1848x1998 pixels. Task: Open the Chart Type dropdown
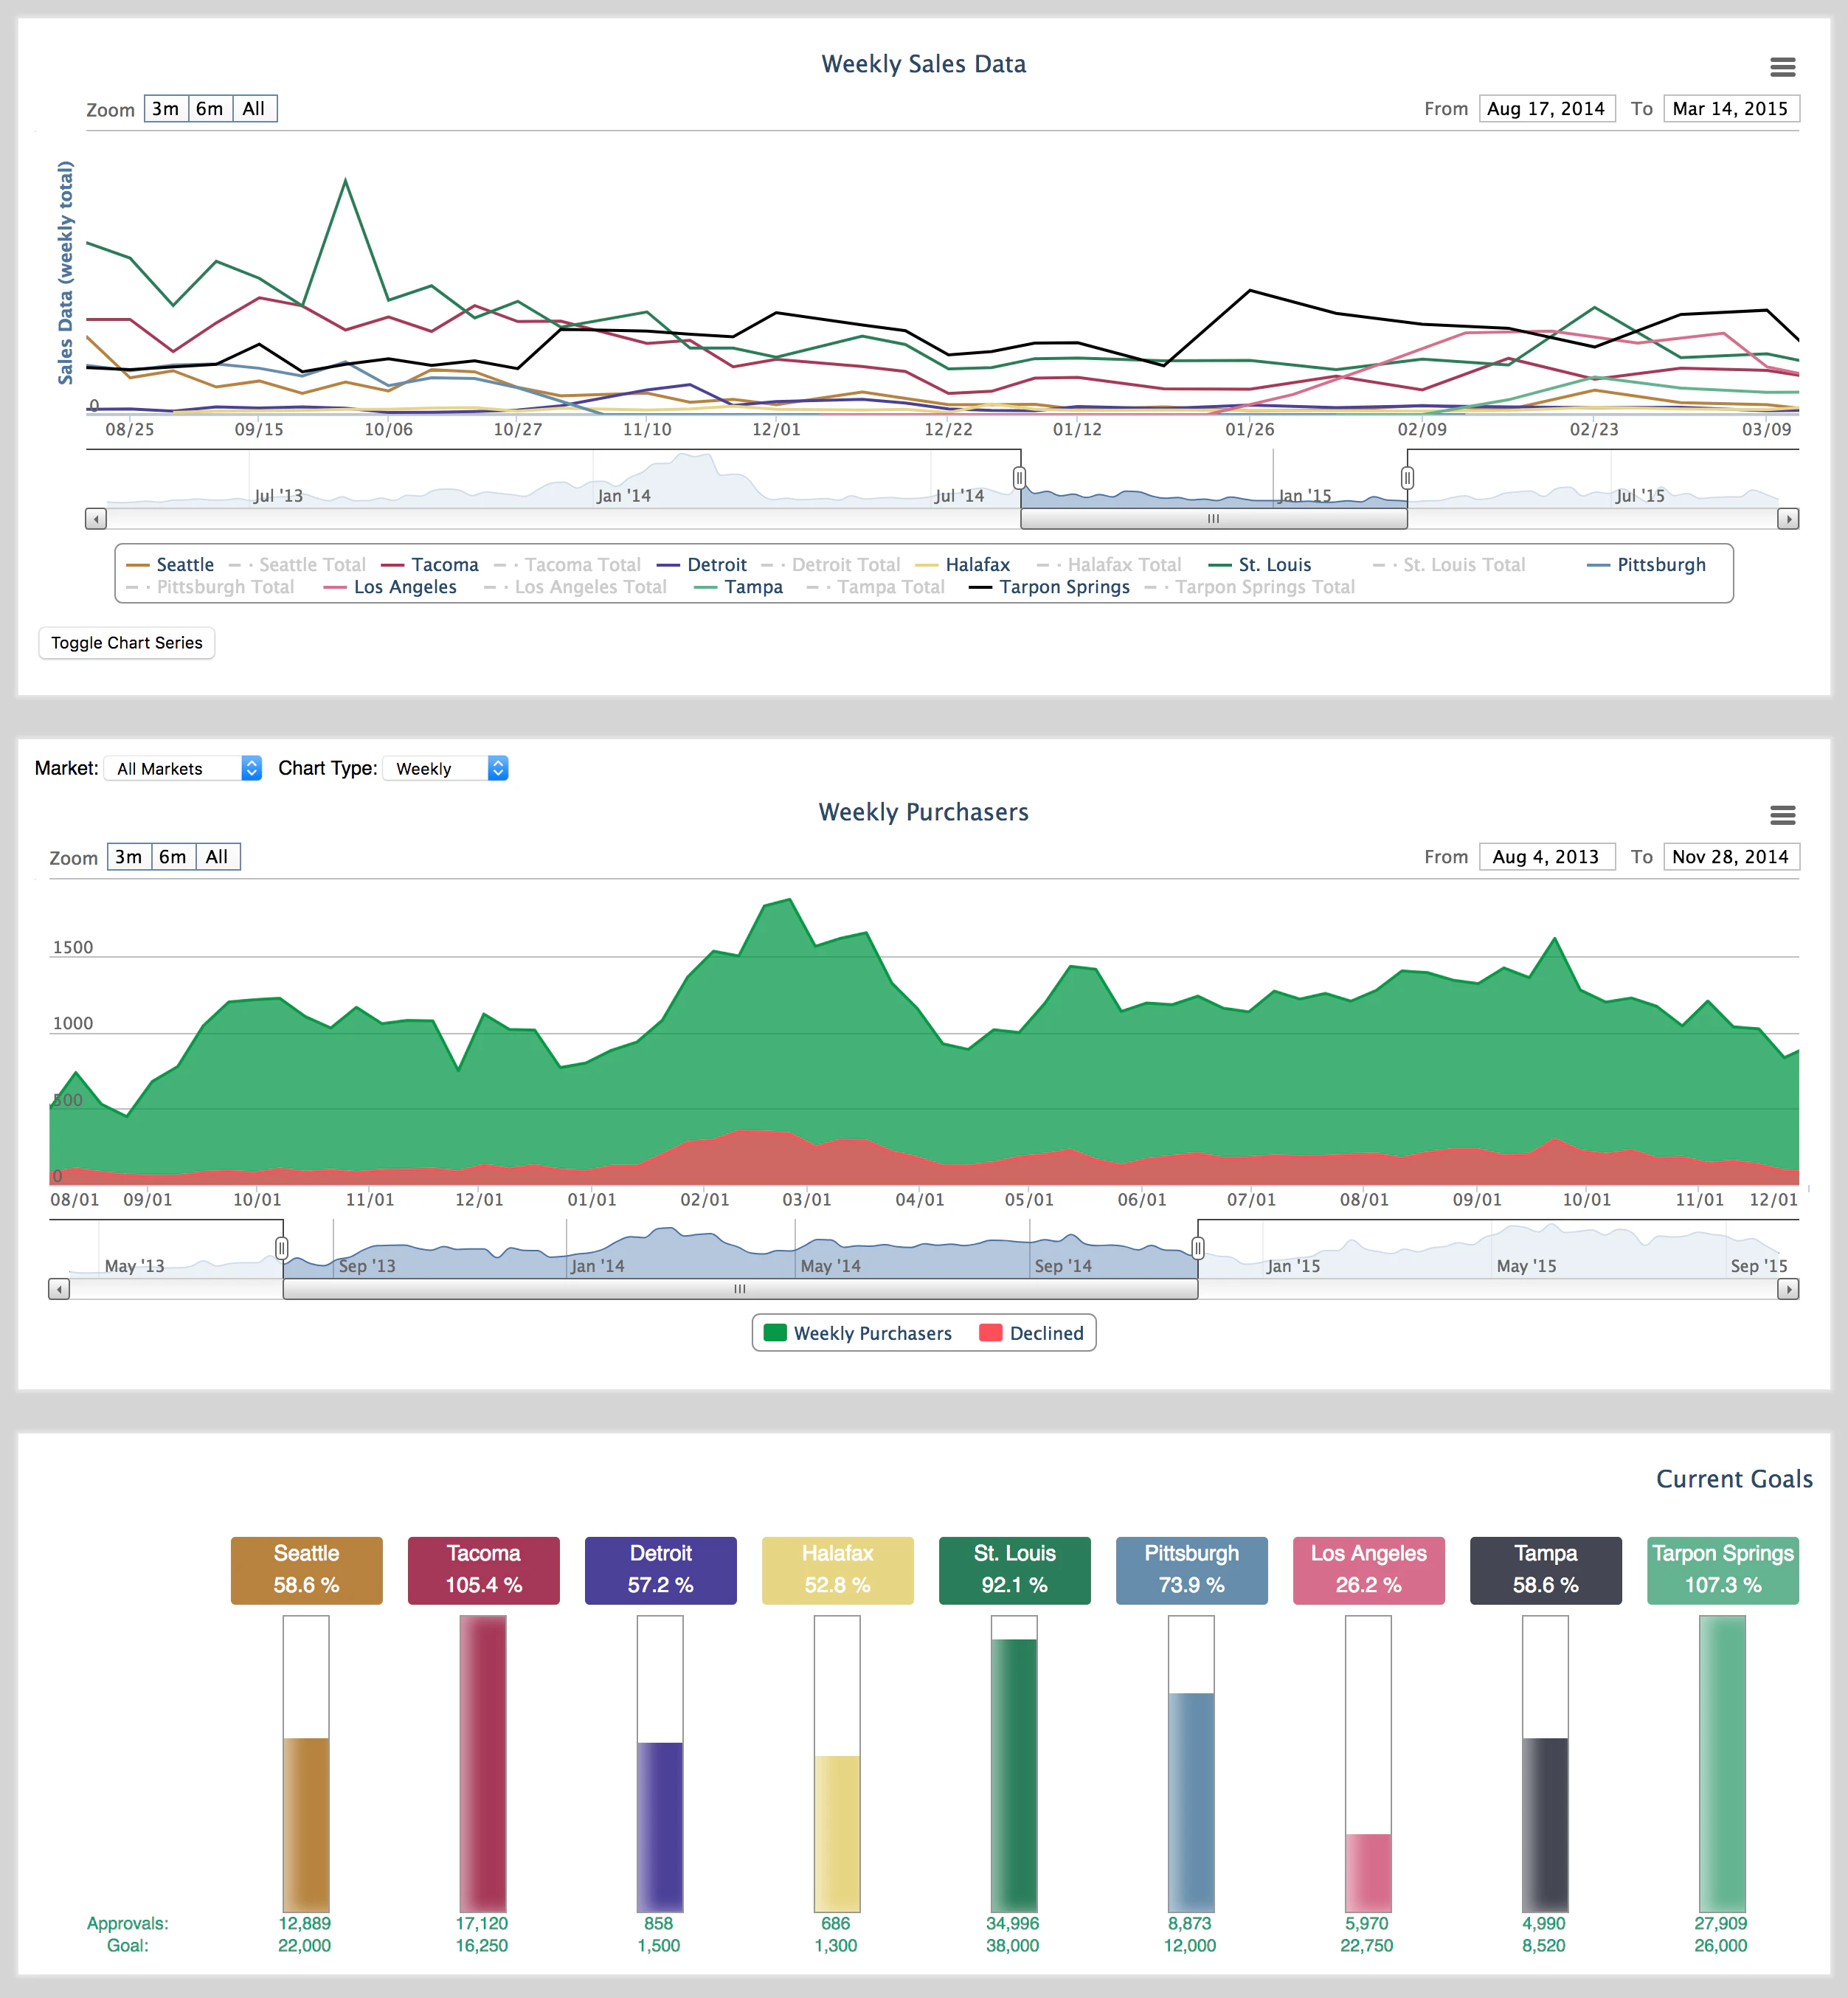[x=446, y=768]
